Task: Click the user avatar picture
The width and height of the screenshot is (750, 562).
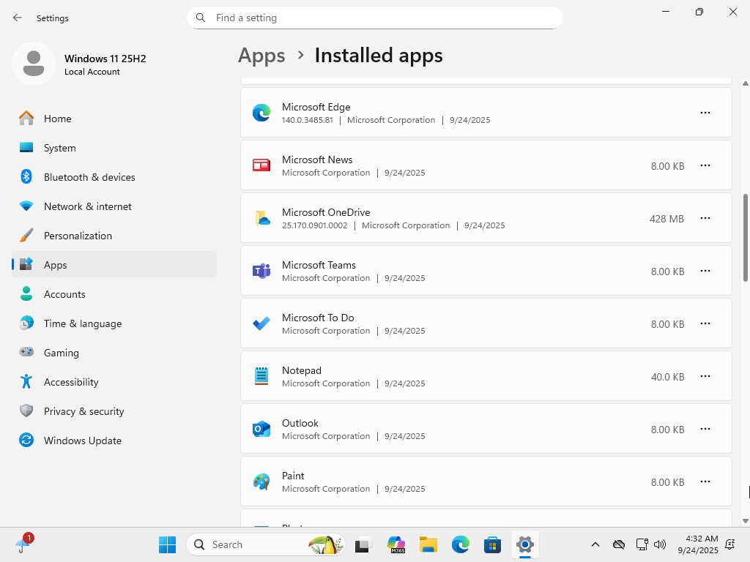Action: click(x=34, y=64)
